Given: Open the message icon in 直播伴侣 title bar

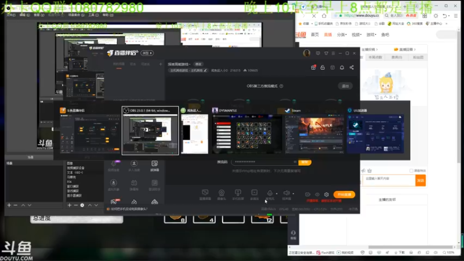Looking at the screenshot, I should point(318,53).
